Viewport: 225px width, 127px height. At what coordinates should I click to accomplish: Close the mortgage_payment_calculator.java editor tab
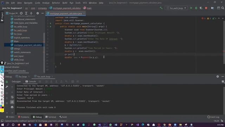tap(84, 13)
